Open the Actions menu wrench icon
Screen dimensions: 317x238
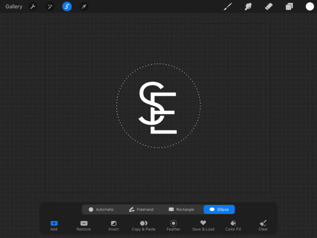pyautogui.click(x=33, y=6)
